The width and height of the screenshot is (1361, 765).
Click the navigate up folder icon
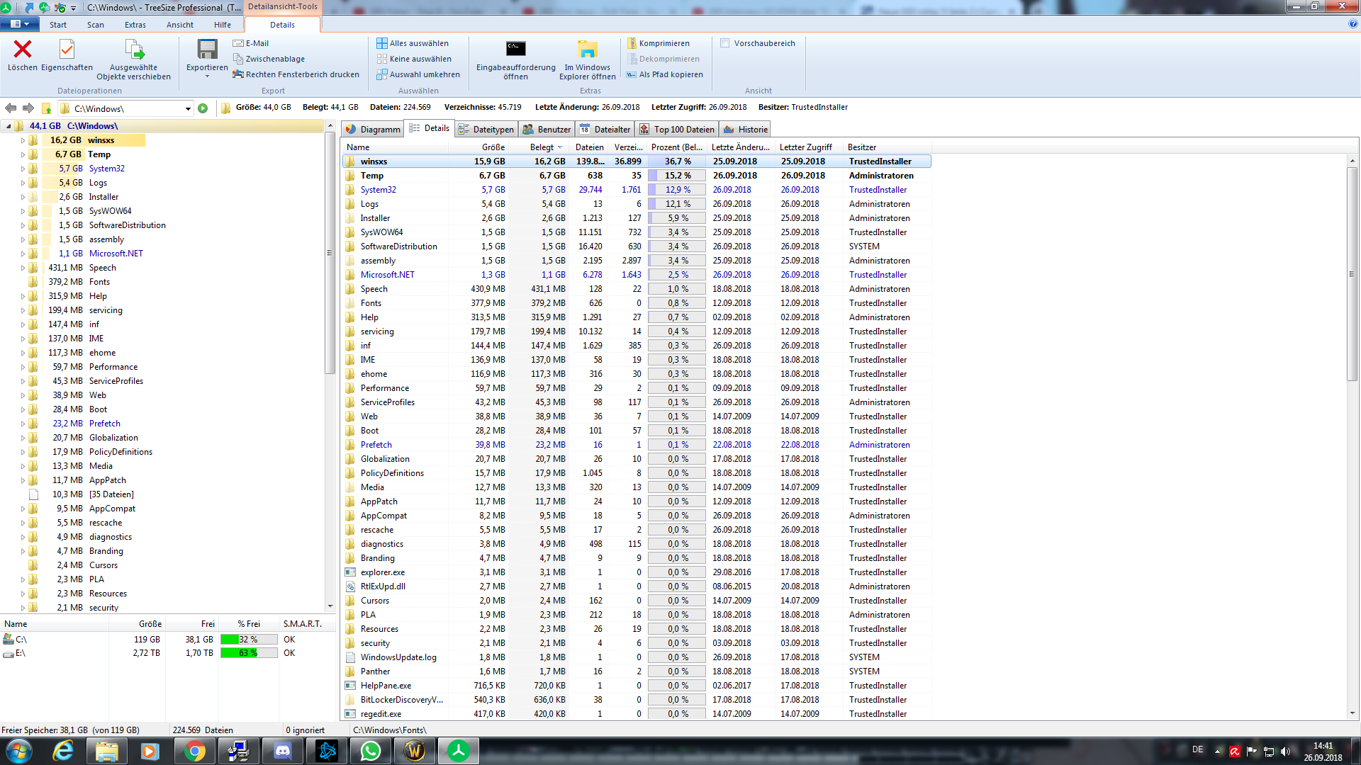[x=46, y=108]
